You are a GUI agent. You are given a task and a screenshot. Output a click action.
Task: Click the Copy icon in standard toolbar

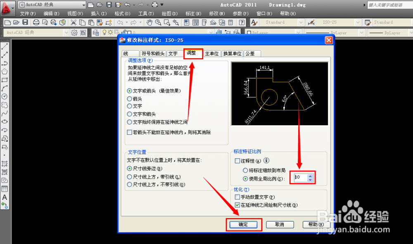click(x=82, y=23)
